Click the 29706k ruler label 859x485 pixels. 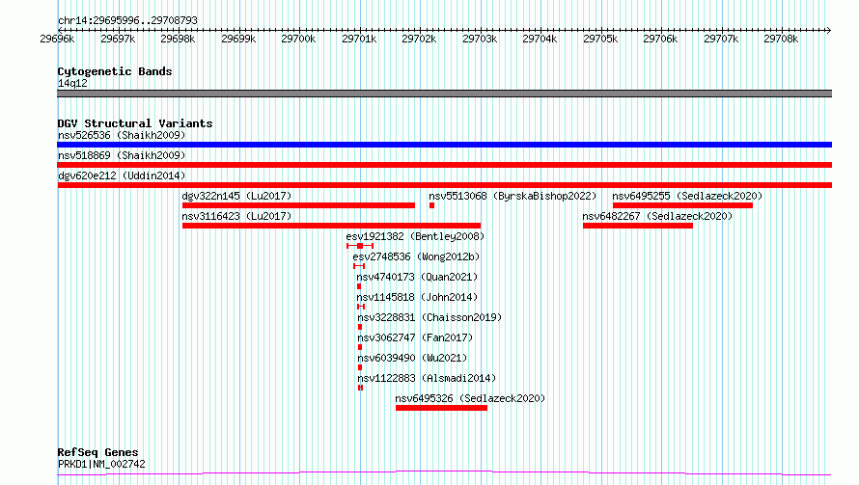[660, 39]
